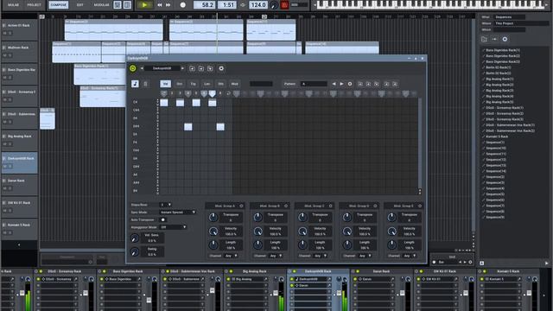The image size is (553, 311).
Task: Toggle the D#4 note at step eight
Action: (220, 127)
